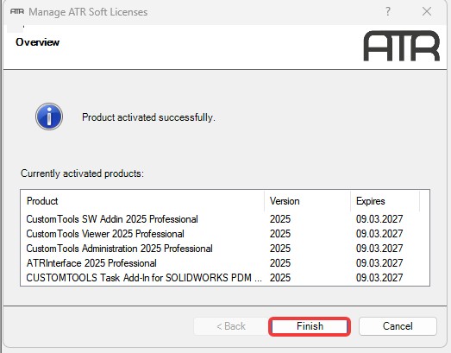Click expiry date of ATRInterface row

pos(379,263)
